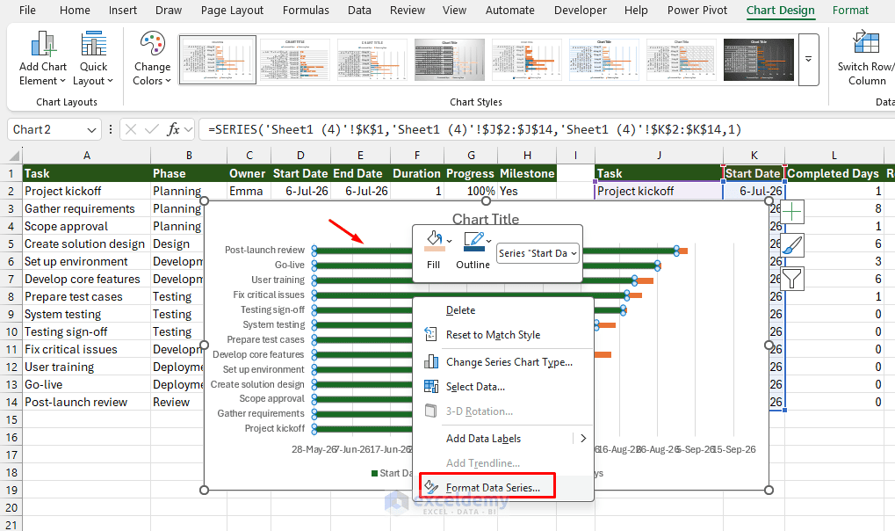Switch to the Insert tab
Screen dimensions: 895x531
123,11
